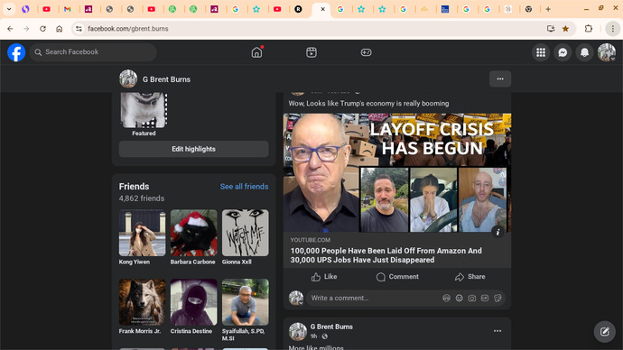Go back in browser history
The image size is (623, 350).
(x=10, y=29)
